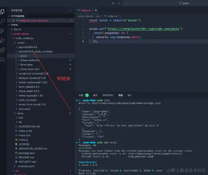
Task: Expand the mime-db@1.52.0 folder
Action: (x=41, y=91)
